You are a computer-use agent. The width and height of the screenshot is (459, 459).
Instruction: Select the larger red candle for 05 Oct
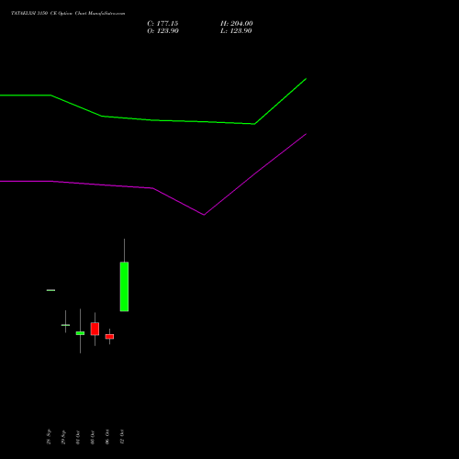(x=95, y=329)
